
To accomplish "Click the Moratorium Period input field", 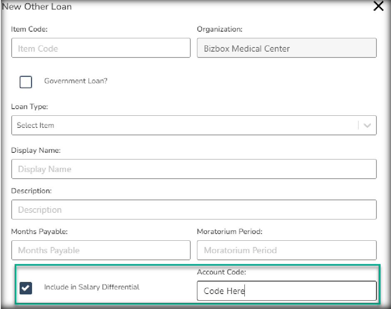I will tap(286, 250).
